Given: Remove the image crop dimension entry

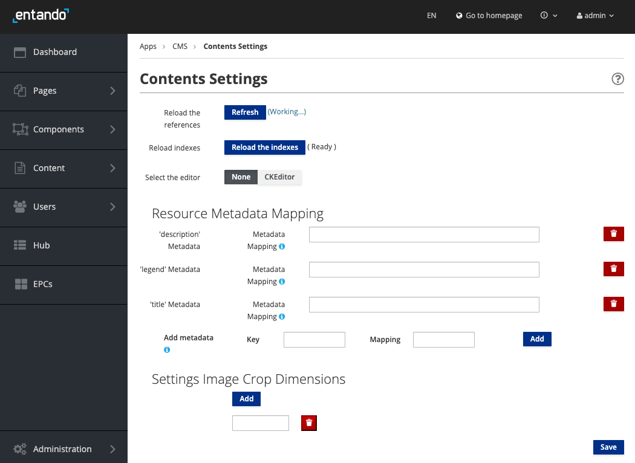Looking at the screenshot, I should click(x=309, y=423).
